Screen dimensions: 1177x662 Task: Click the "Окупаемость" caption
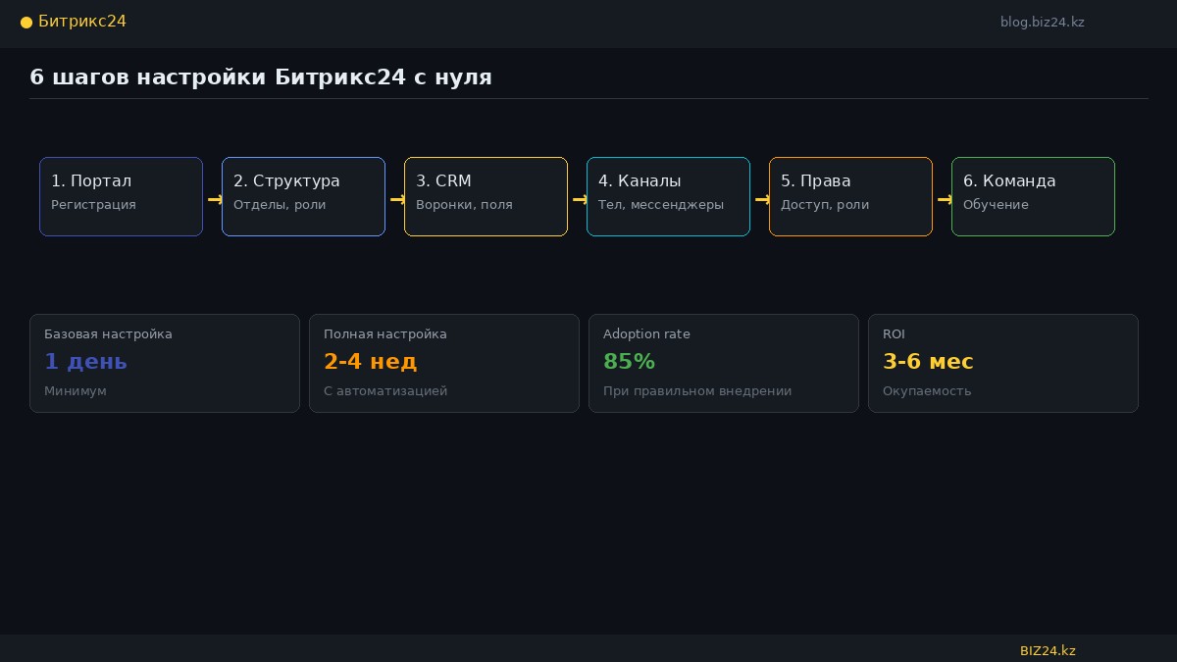click(x=927, y=391)
